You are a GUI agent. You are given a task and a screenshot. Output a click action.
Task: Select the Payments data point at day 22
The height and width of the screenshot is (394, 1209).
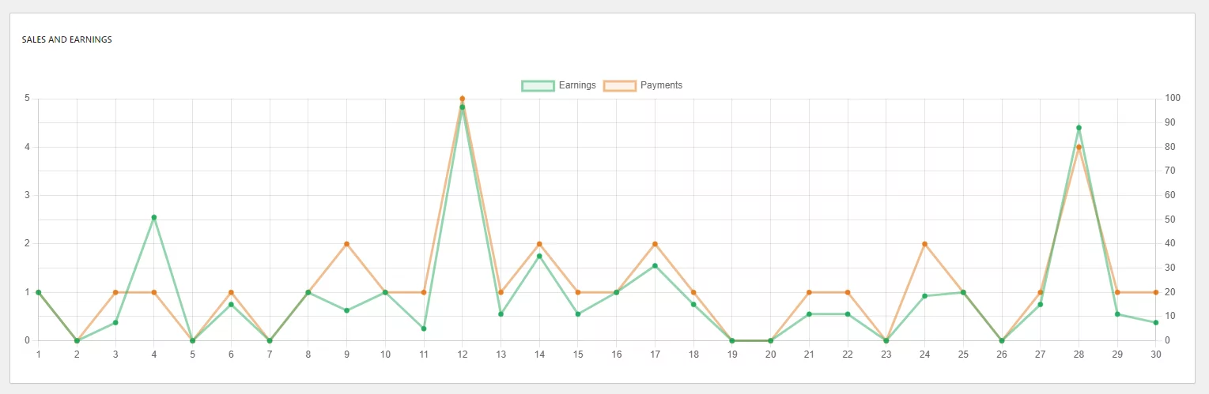848,292
